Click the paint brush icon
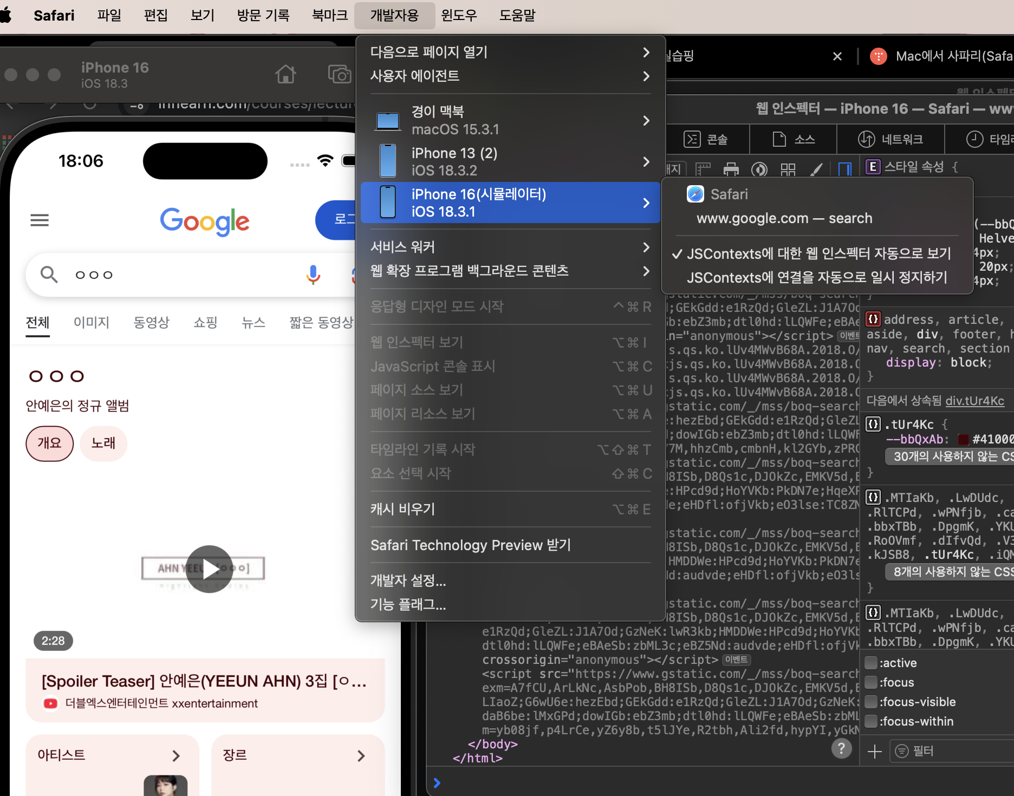 coord(816,169)
